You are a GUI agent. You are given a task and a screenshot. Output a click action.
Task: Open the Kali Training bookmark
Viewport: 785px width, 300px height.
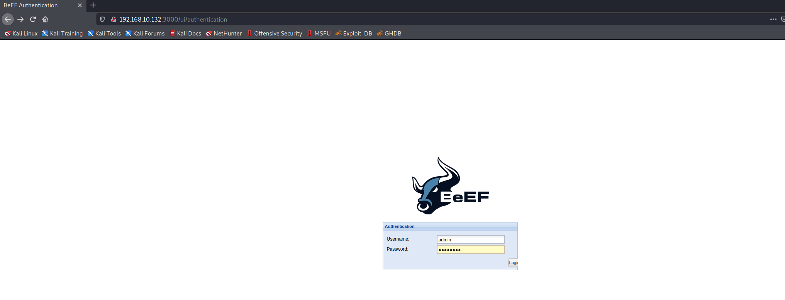pyautogui.click(x=62, y=34)
